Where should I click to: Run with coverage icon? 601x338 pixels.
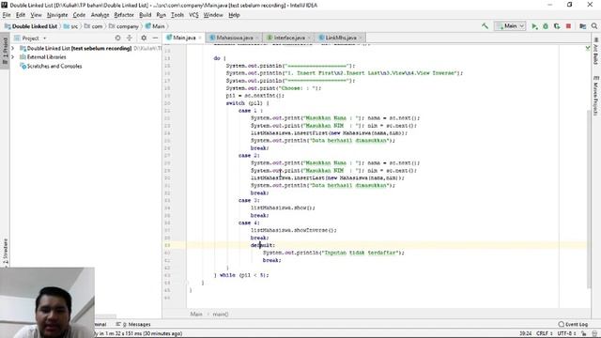(557, 26)
